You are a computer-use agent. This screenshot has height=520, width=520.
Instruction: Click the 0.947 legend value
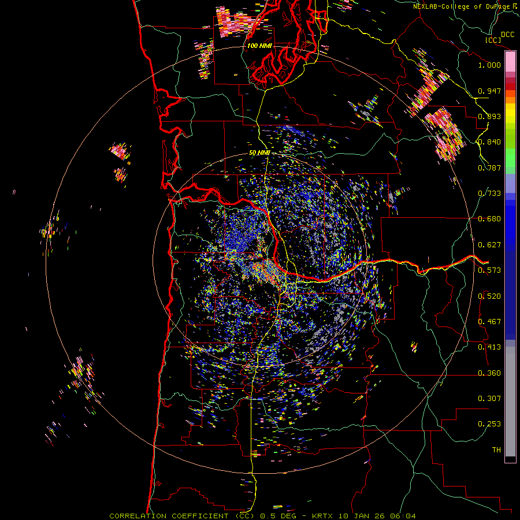click(489, 91)
